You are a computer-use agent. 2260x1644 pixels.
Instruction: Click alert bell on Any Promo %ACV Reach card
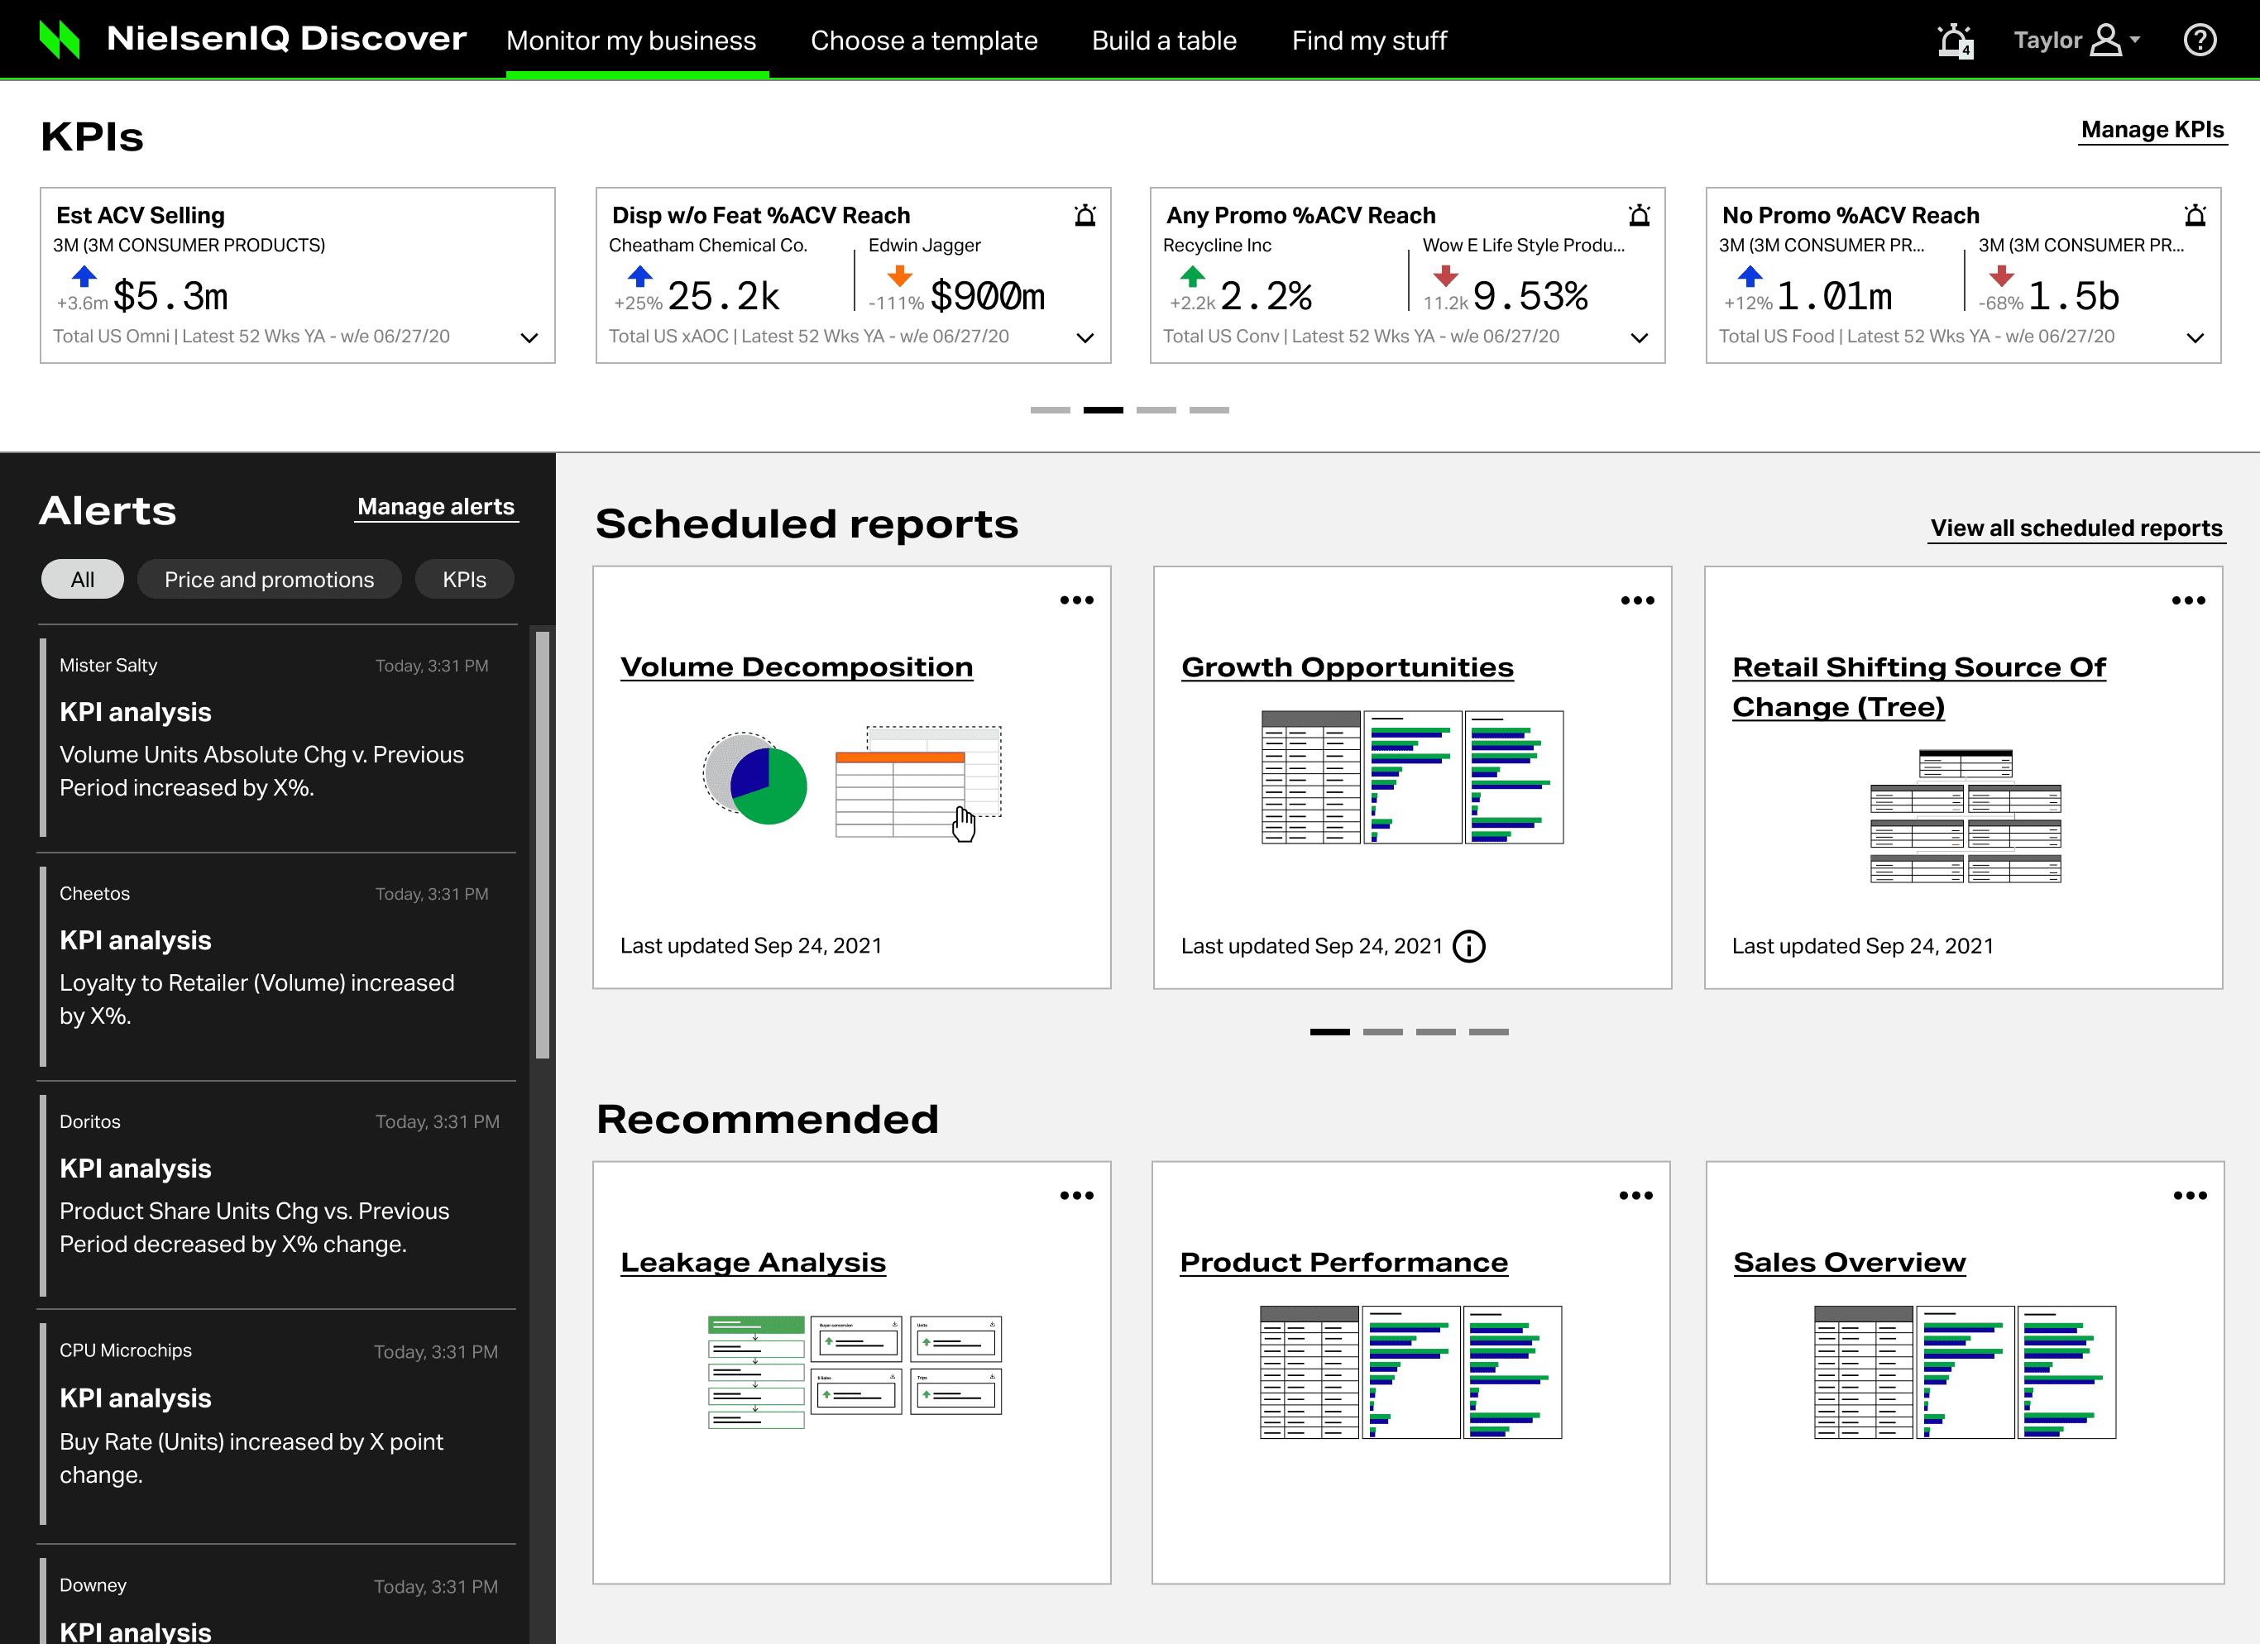click(x=1640, y=215)
